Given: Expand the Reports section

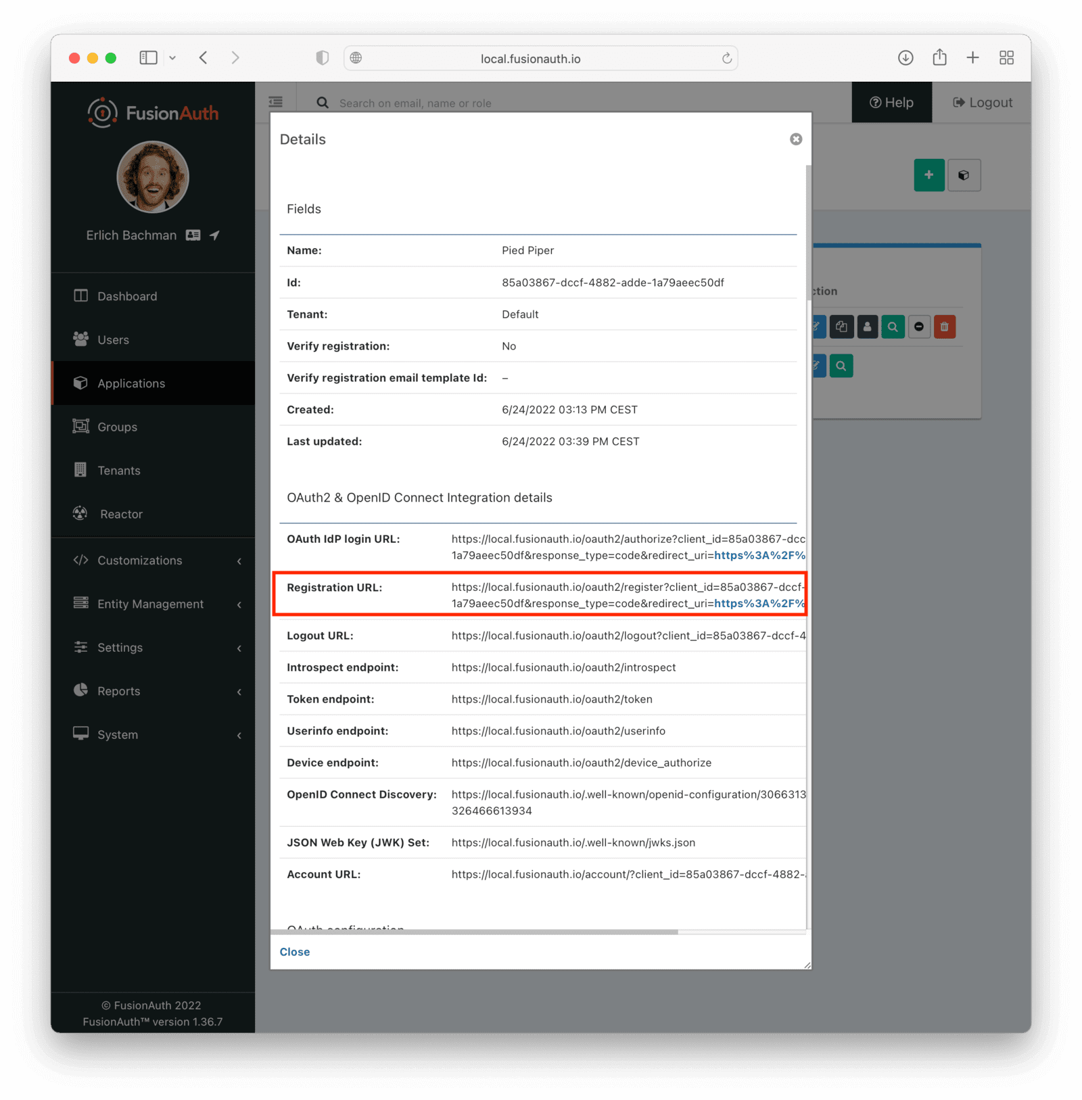Looking at the screenshot, I should (x=118, y=690).
